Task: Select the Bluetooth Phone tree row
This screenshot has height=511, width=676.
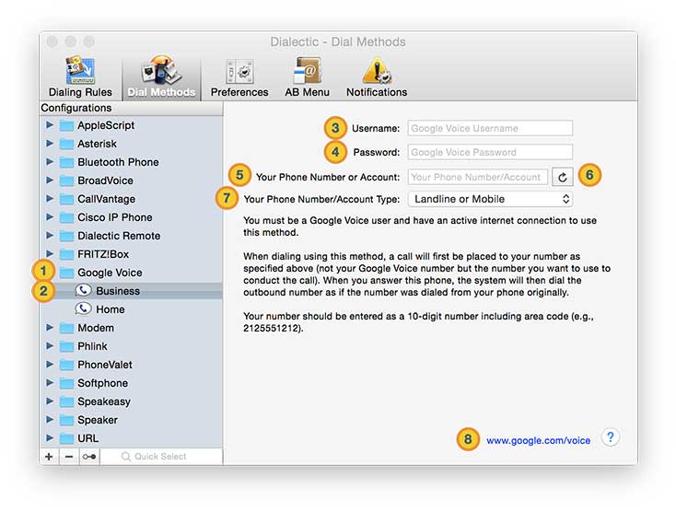Action: click(x=131, y=162)
